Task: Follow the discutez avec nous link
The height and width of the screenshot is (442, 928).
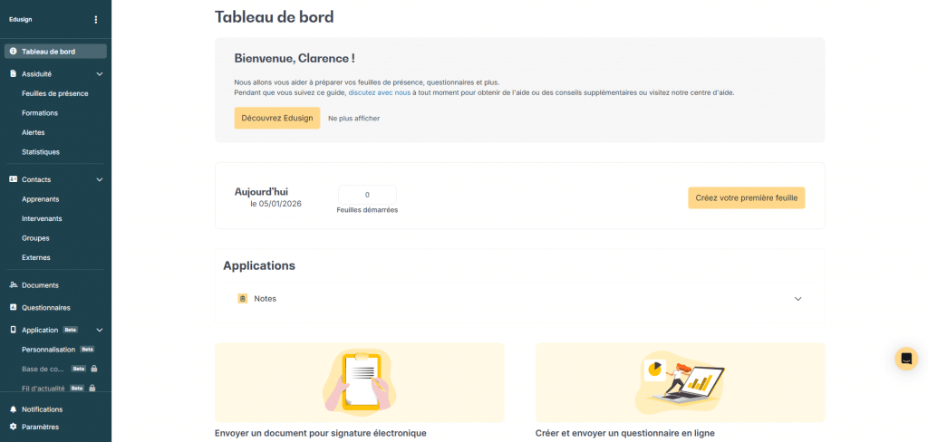Action: pyautogui.click(x=380, y=93)
